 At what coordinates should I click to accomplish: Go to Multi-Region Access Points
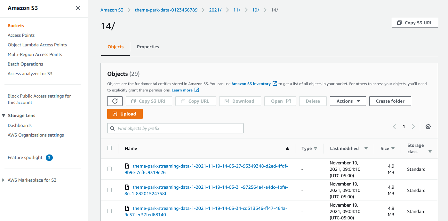coord(35,54)
